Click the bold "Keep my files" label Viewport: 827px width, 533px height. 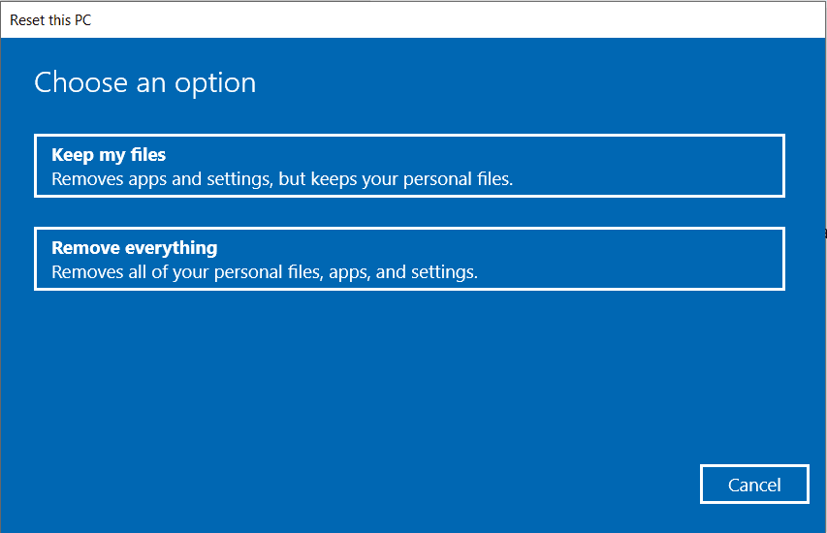109,155
